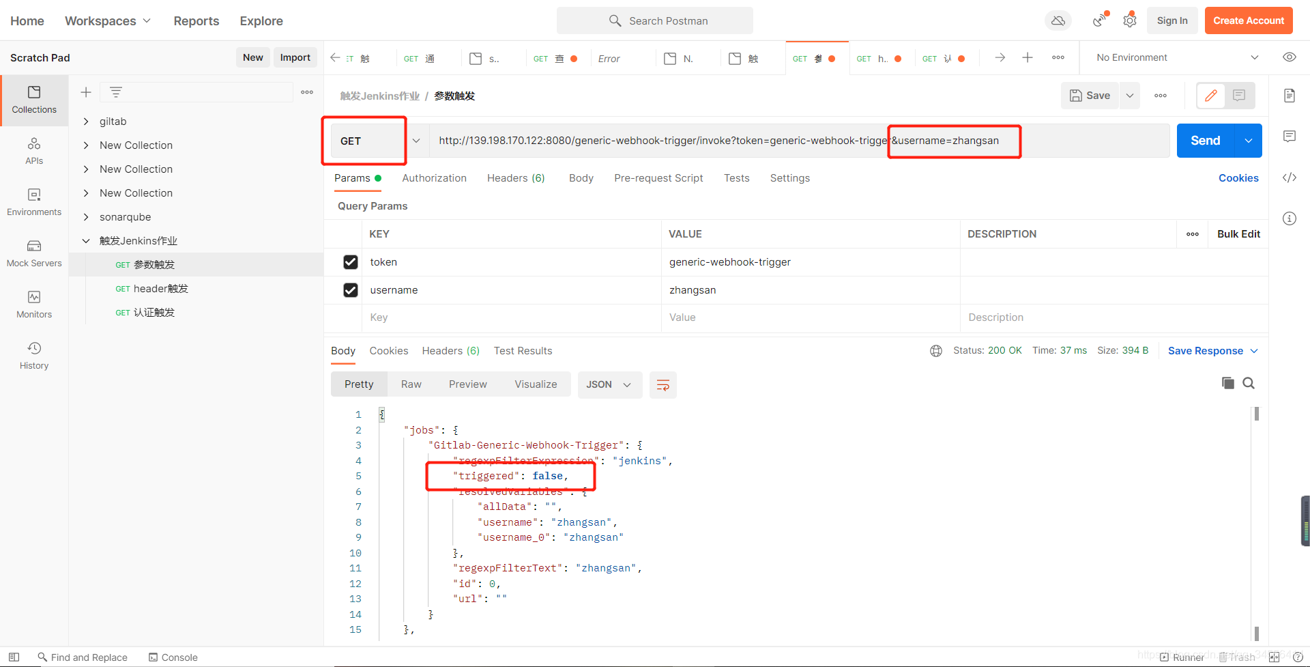The width and height of the screenshot is (1310, 667).
Task: Open the Test Results tab
Action: click(x=523, y=351)
